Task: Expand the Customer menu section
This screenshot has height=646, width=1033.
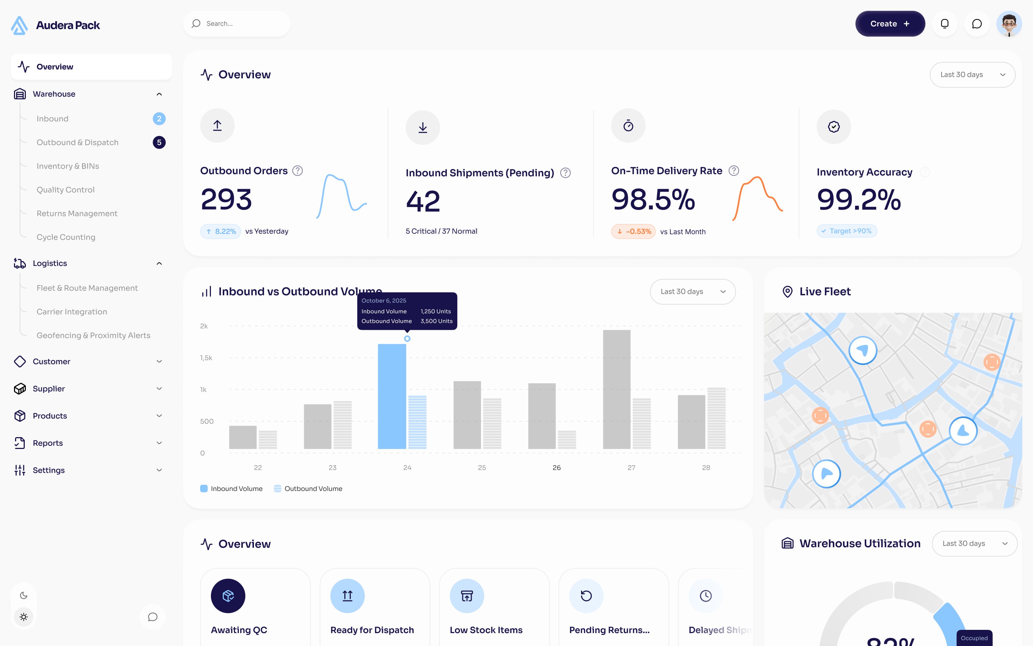Action: click(159, 361)
